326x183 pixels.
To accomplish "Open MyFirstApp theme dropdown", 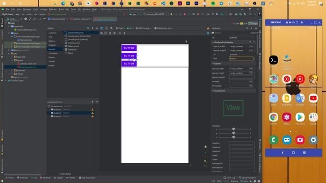I will (144, 28).
